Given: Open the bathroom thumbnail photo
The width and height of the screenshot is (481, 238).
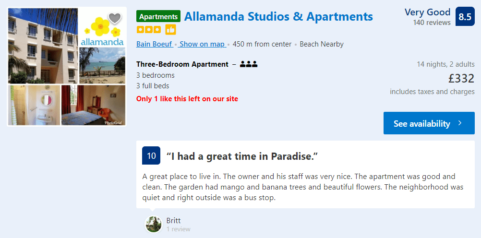Looking at the screenshot, I should (34, 105).
